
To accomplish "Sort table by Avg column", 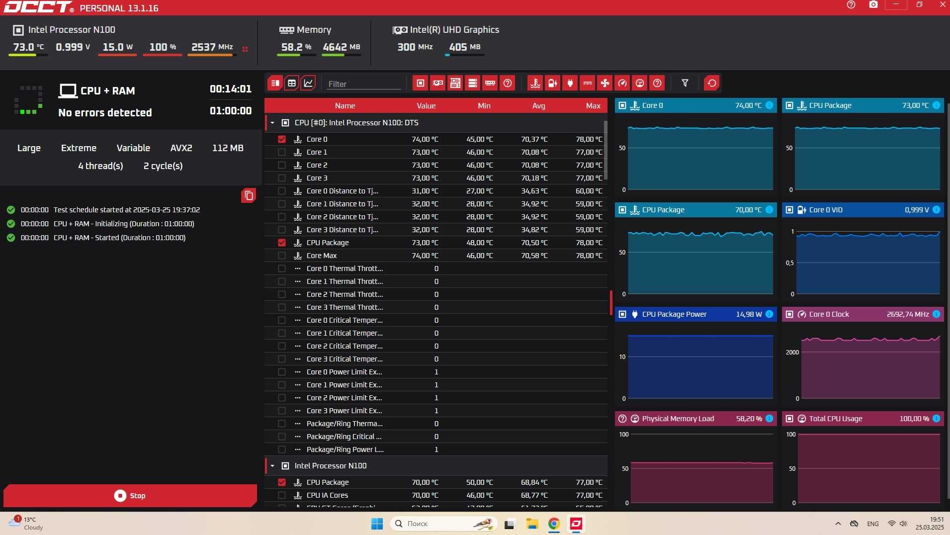I will coord(539,105).
